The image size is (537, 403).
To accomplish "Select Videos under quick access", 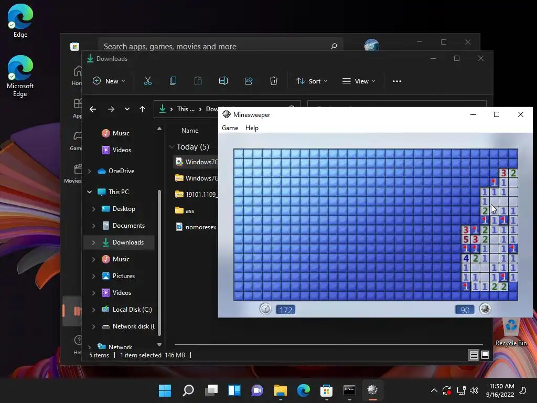I will [116, 150].
